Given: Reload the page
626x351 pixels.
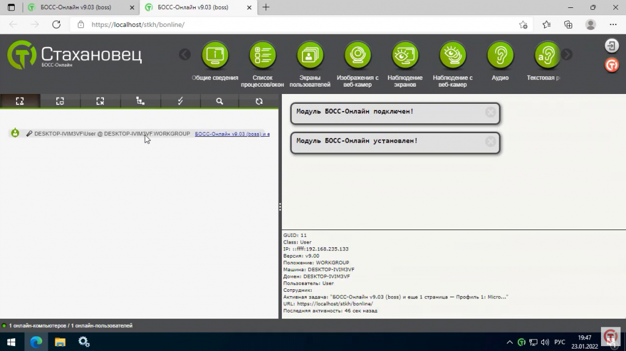Looking at the screenshot, I should pos(56,24).
